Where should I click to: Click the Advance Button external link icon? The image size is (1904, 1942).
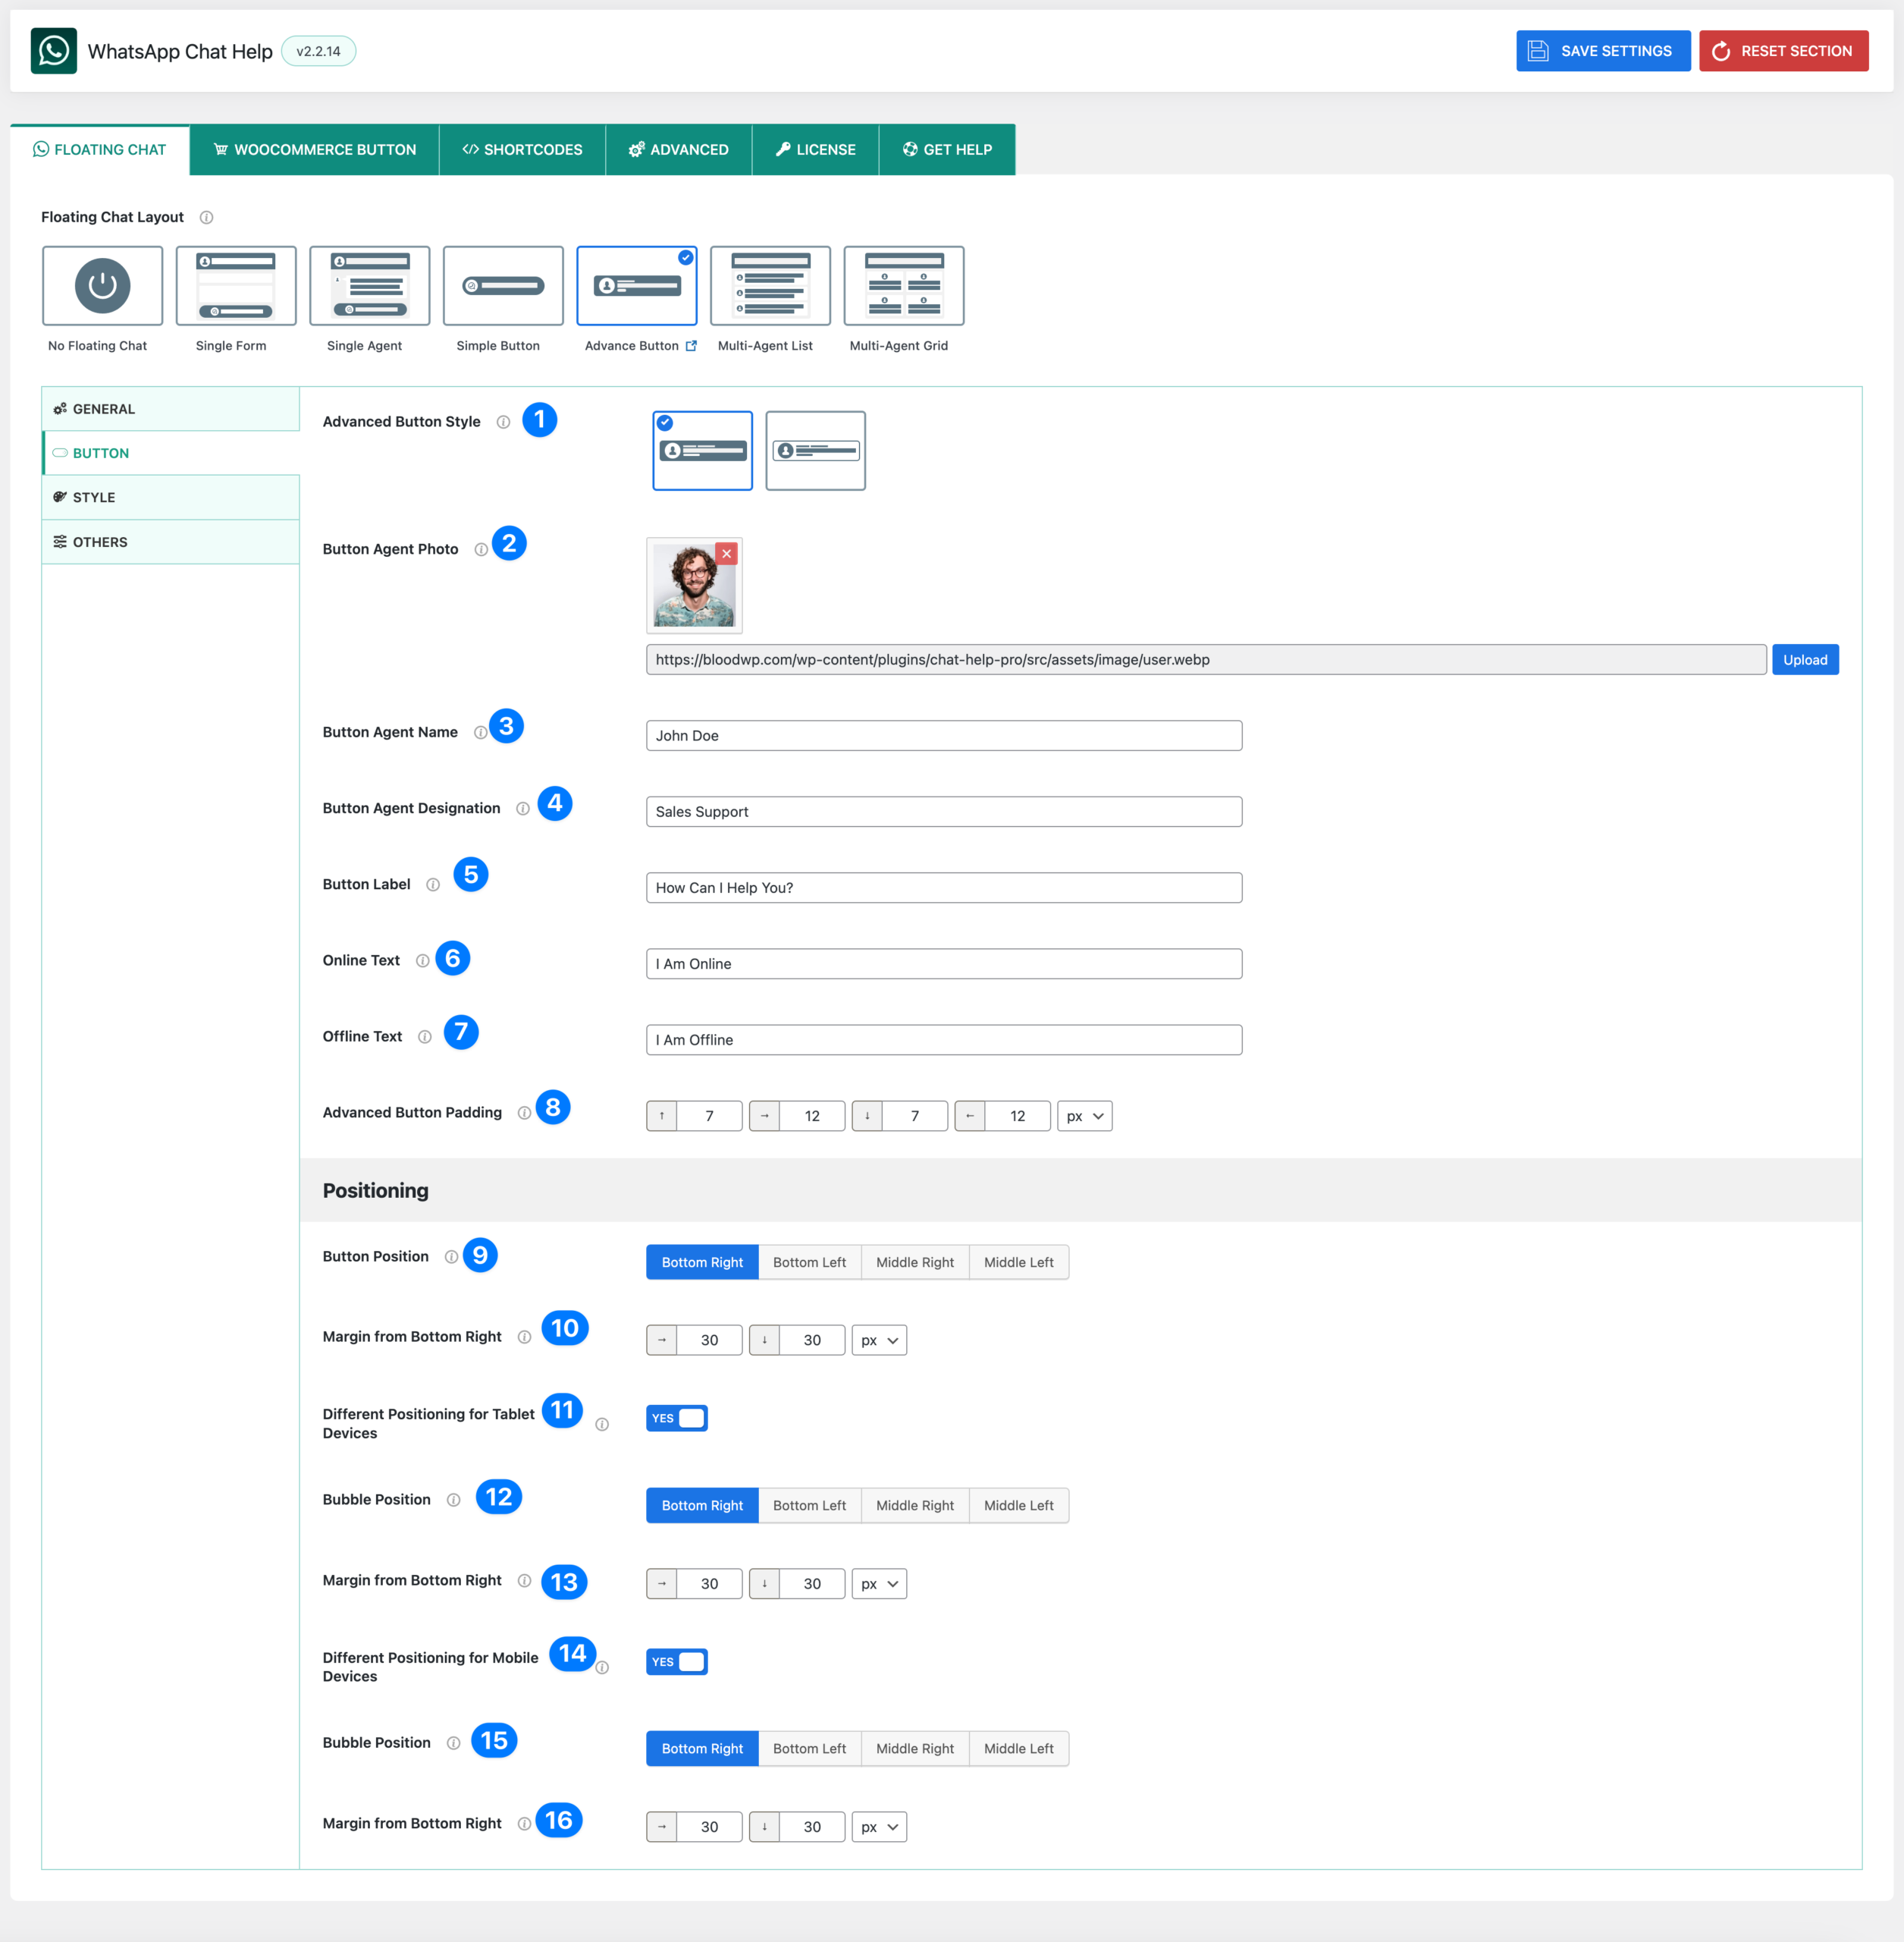click(691, 346)
